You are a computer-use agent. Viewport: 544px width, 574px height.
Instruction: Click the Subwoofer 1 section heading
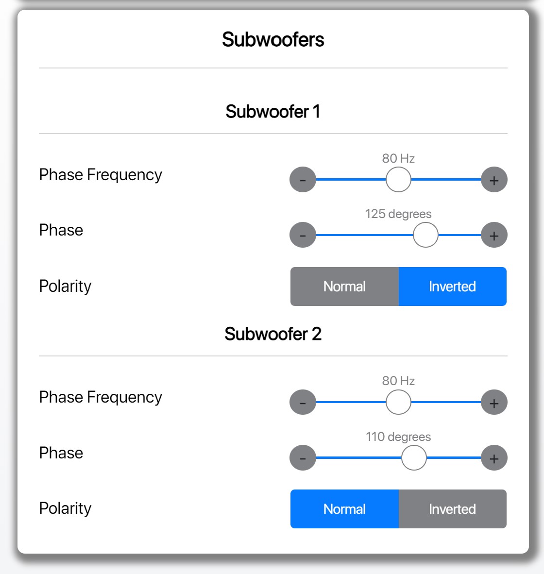coord(273,111)
